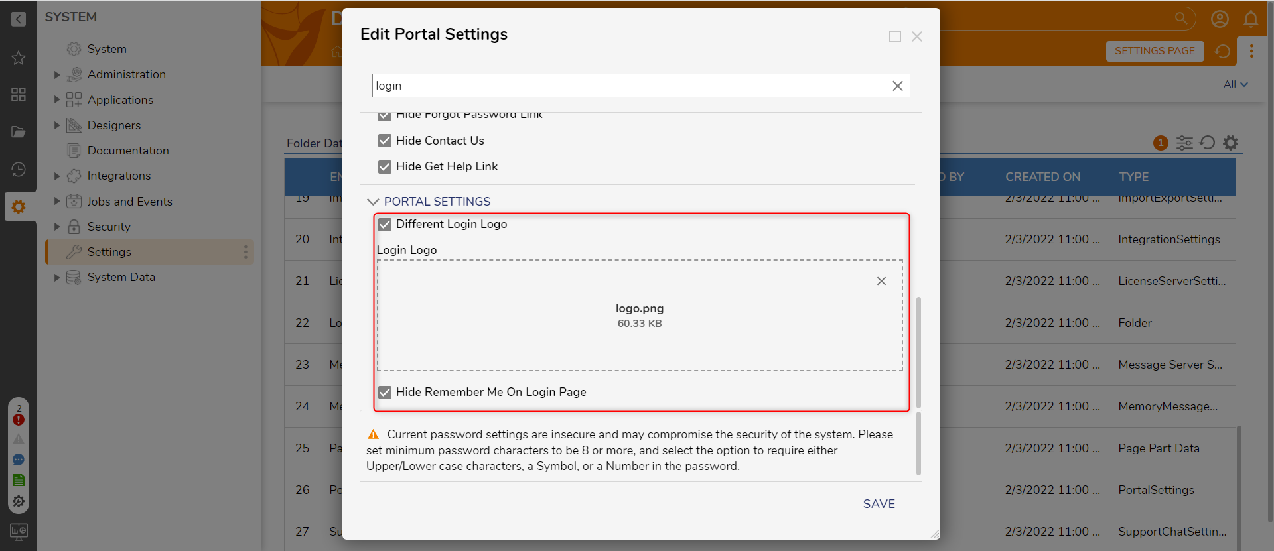The height and width of the screenshot is (551, 1274).
Task: Open the green document icon in left rail
Action: 19,480
